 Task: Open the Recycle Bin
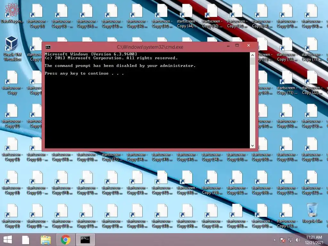(x=312, y=213)
